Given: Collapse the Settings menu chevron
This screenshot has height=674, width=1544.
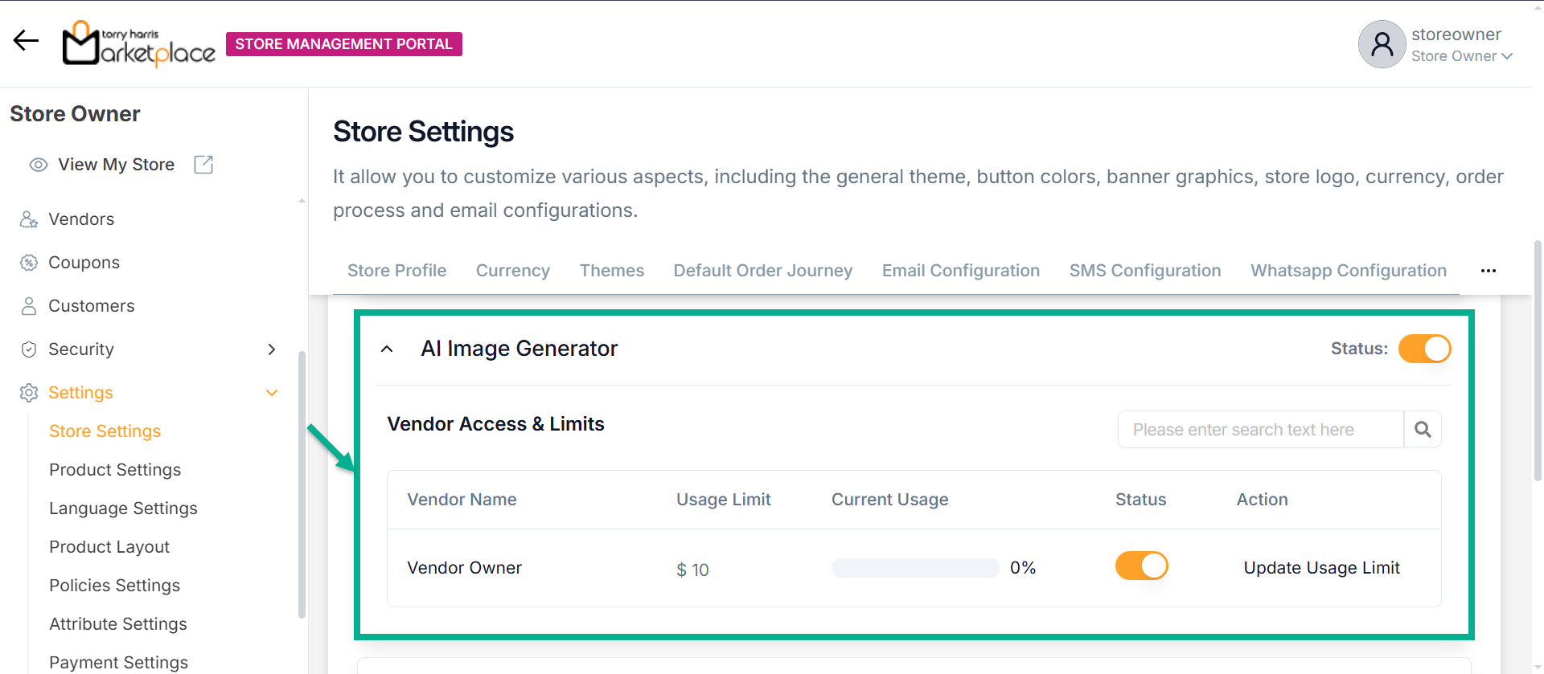Looking at the screenshot, I should [x=272, y=393].
